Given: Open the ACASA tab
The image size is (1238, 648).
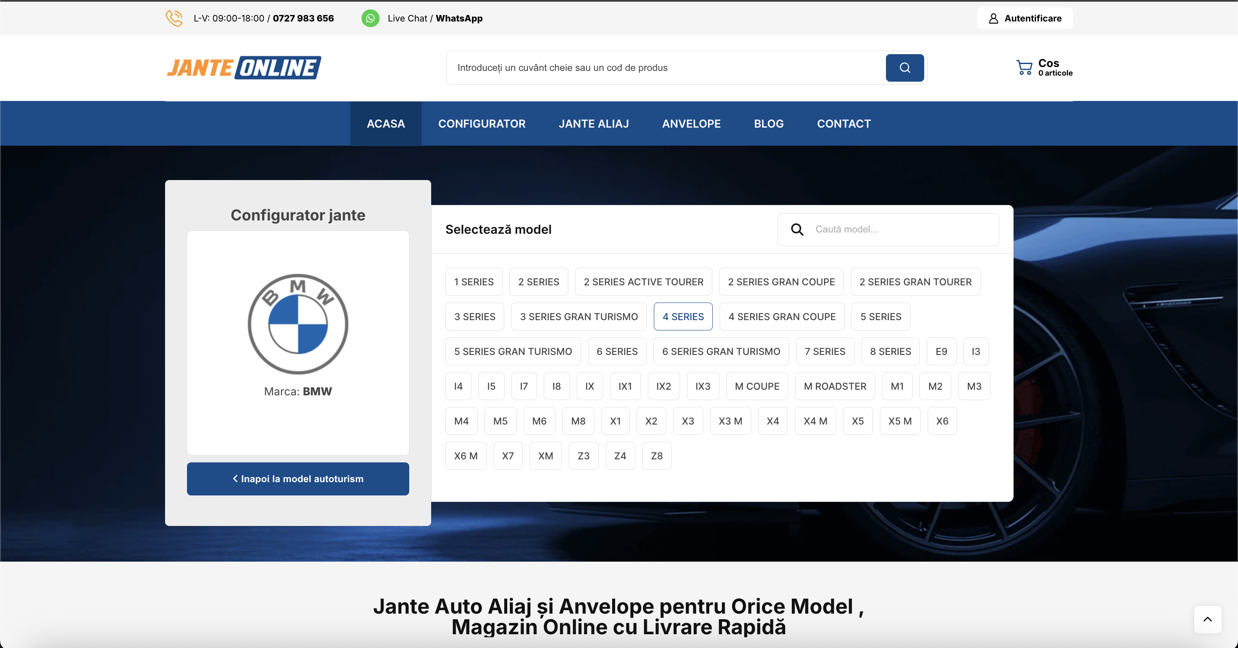Looking at the screenshot, I should (x=386, y=123).
